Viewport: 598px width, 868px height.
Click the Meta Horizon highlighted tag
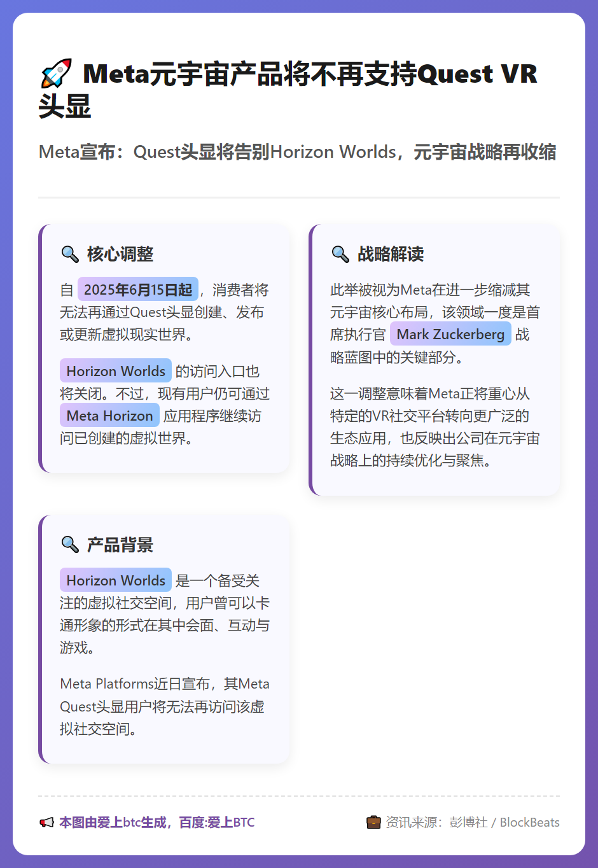(x=109, y=416)
